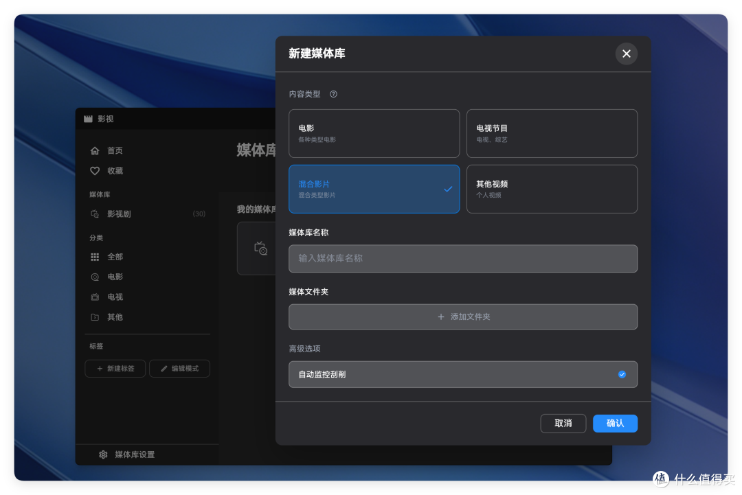The image size is (742, 495).
Task: Open 首页 in the sidebar
Action: [x=115, y=151]
